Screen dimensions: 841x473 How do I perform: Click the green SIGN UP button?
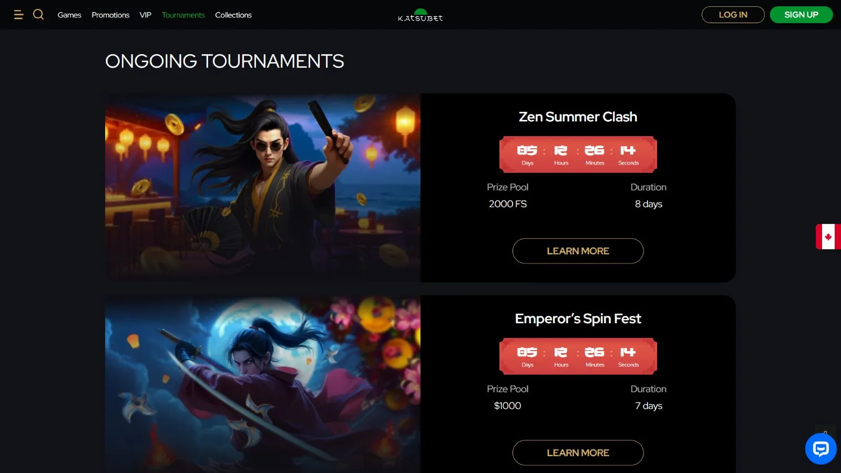[x=801, y=15]
